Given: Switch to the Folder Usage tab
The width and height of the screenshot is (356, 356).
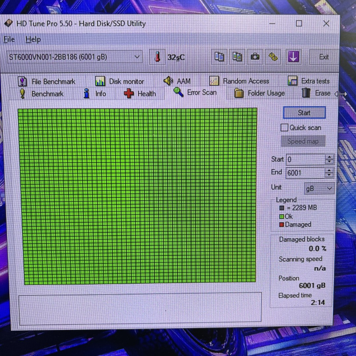Looking at the screenshot, I should click(259, 93).
